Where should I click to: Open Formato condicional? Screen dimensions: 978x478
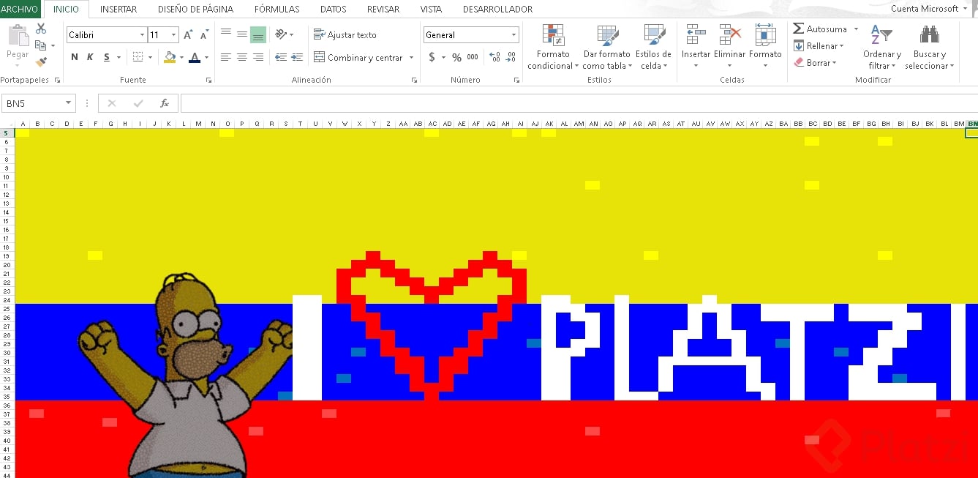553,47
